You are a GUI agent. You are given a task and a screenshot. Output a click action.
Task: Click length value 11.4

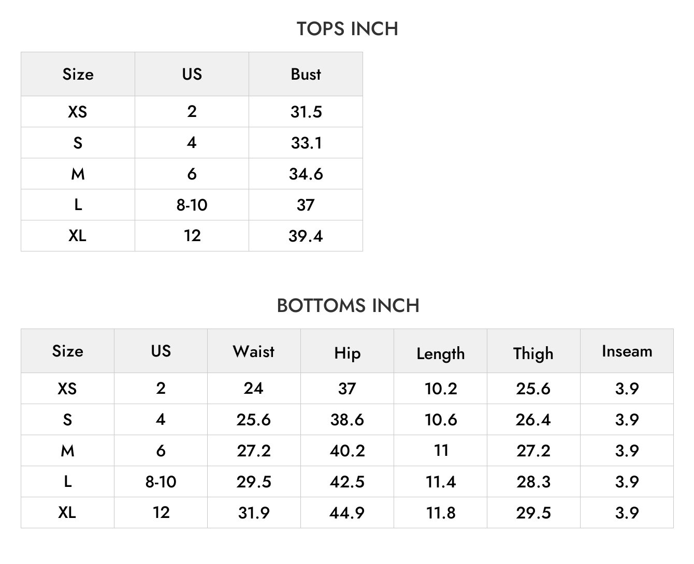441,482
